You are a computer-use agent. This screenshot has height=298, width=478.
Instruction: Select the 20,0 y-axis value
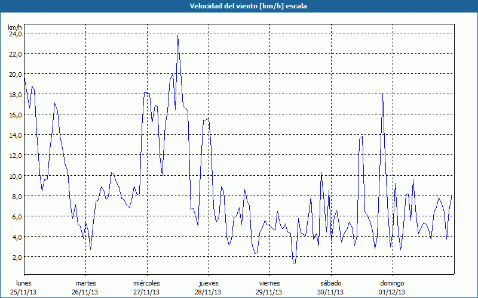[x=15, y=74]
